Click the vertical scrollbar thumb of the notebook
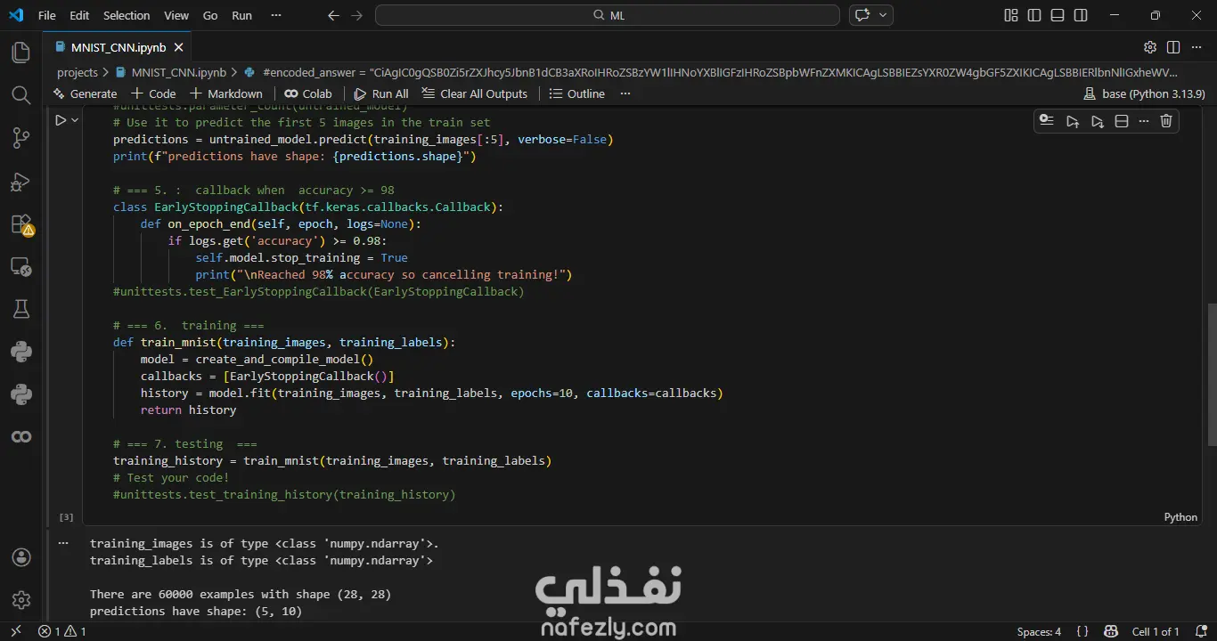The width and height of the screenshot is (1217, 641). coord(1211,374)
